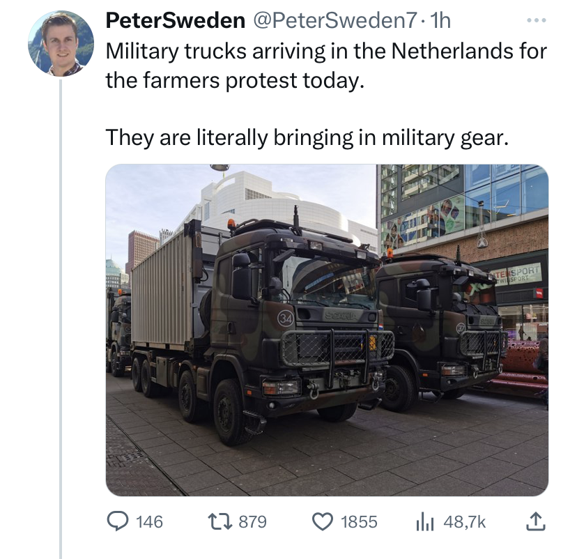
Task: Click the reply speech bubble icon
Action: [x=118, y=522]
